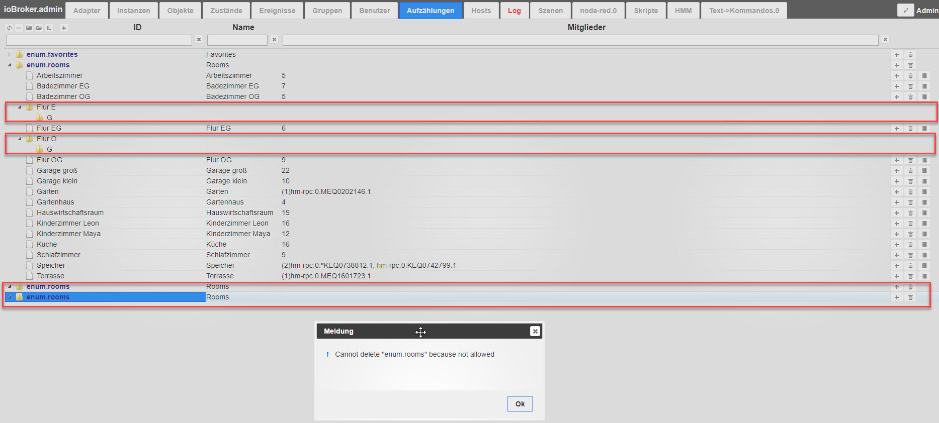This screenshot has height=423, width=939.
Task: Open the members list icon for Arbeitszimmer
Action: 924,76
